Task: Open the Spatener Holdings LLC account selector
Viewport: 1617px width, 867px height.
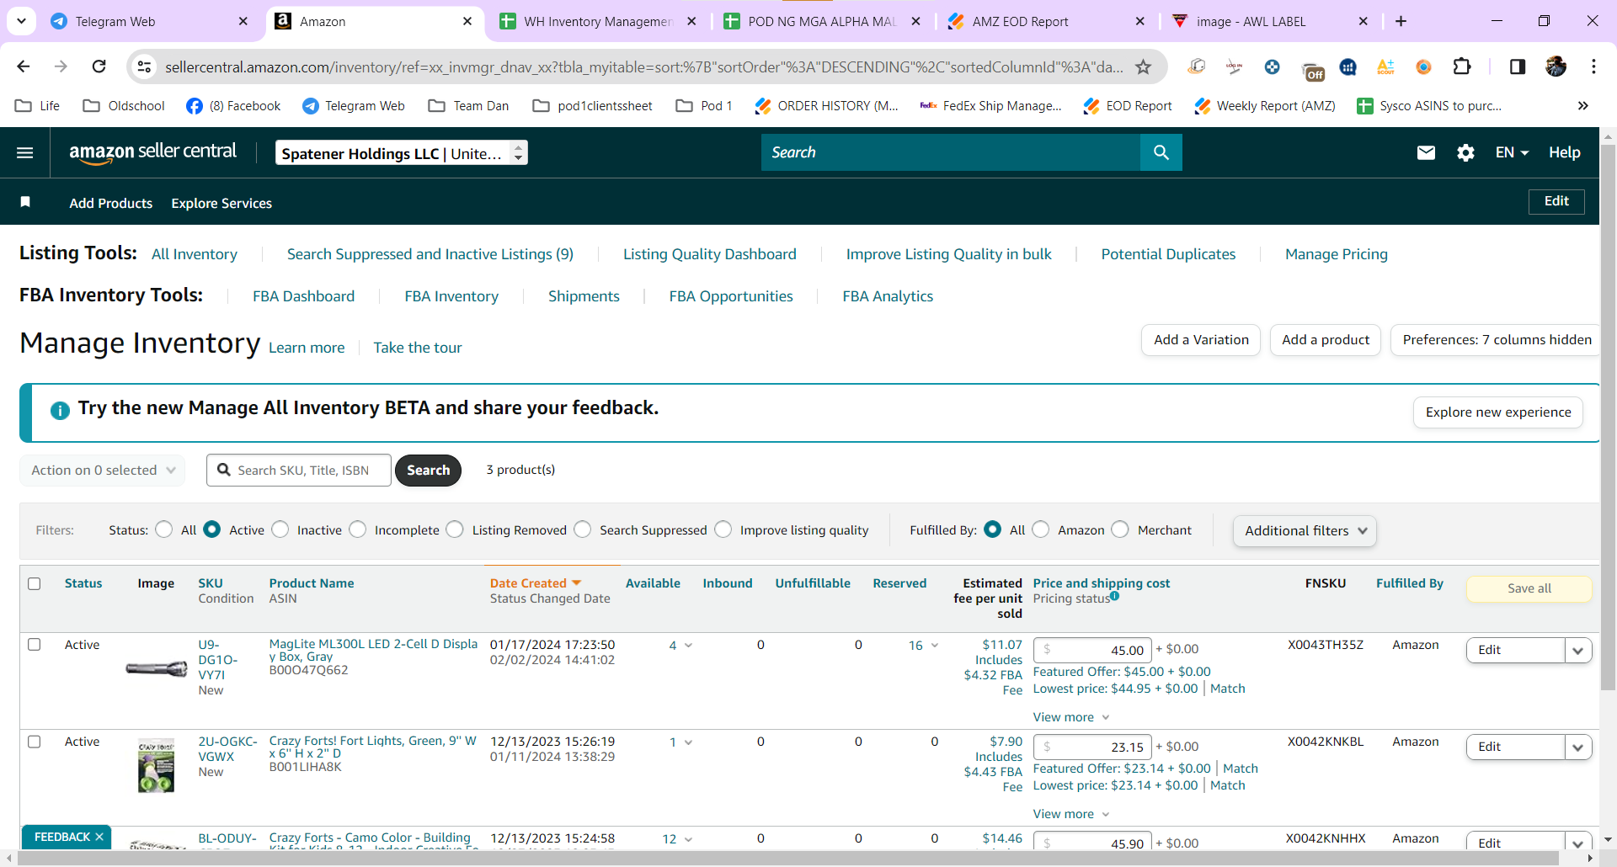Action: pyautogui.click(x=402, y=152)
